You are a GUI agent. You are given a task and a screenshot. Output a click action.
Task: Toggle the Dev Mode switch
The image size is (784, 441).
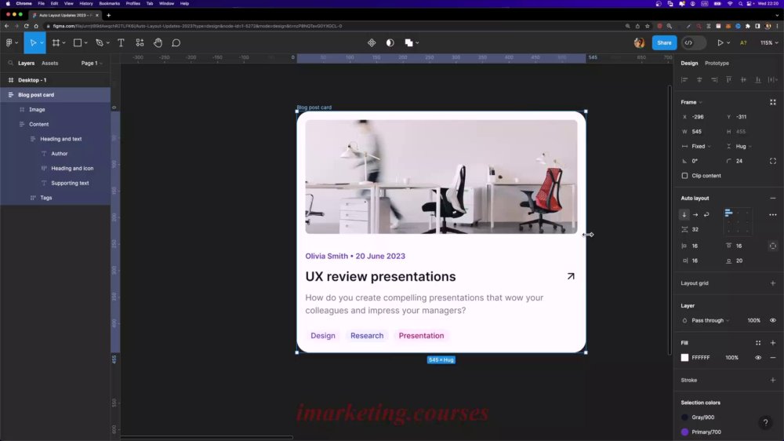(694, 43)
